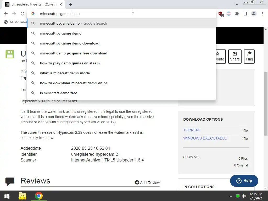Click the '6 Original' count text
This screenshot has width=268, height=201.
point(241,165)
